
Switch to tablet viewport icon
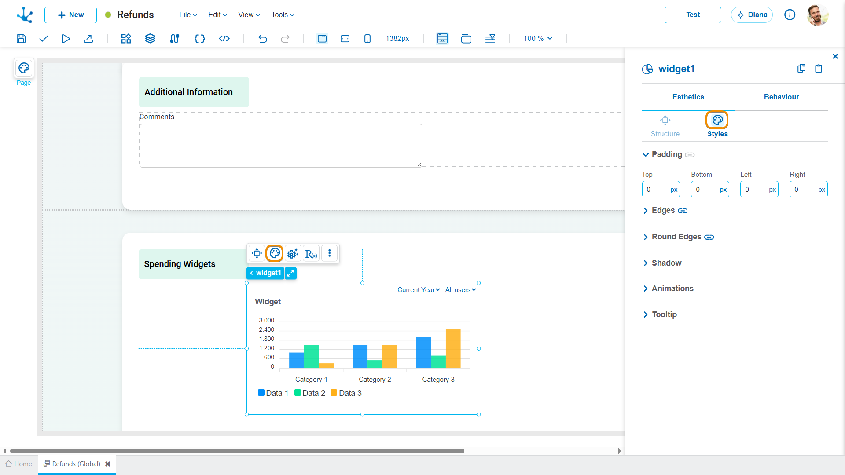click(345, 39)
